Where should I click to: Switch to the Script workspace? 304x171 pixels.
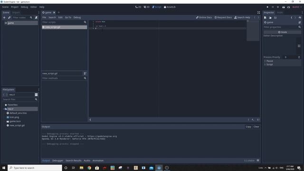point(157,7)
